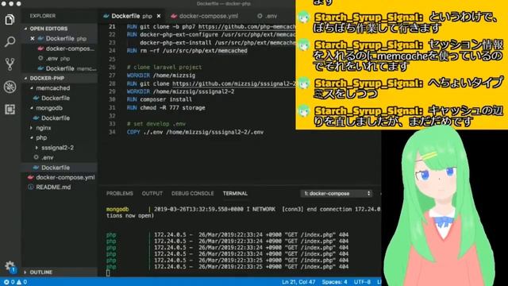
Task: Open the Extensions view icon
Action: tap(10, 110)
